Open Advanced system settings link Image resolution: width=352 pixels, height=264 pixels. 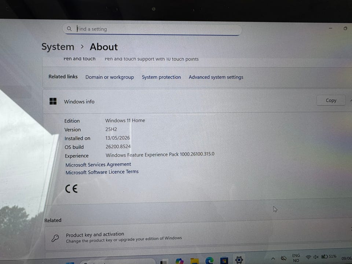pyautogui.click(x=216, y=77)
